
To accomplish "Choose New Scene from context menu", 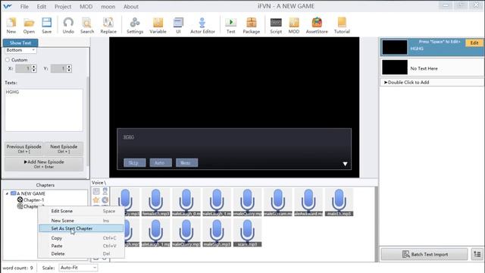I will pos(81,221).
